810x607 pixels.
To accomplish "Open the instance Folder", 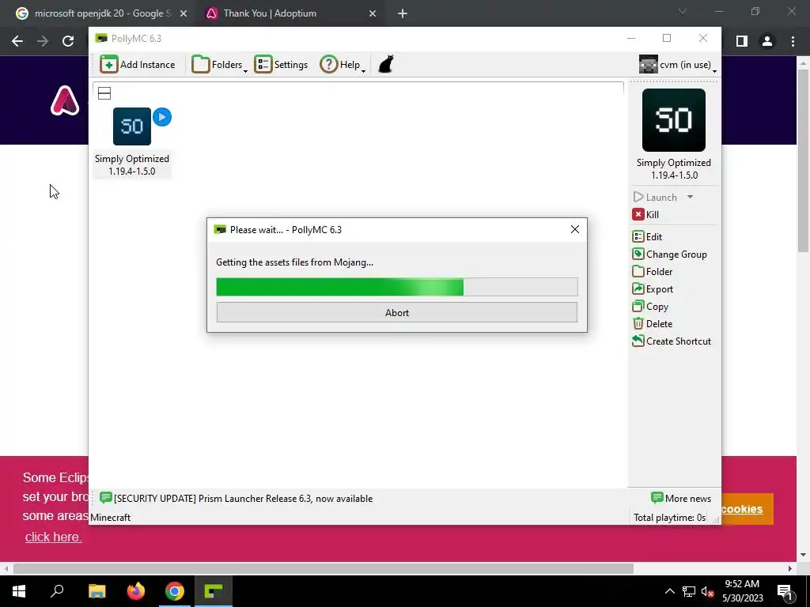I will pyautogui.click(x=653, y=272).
